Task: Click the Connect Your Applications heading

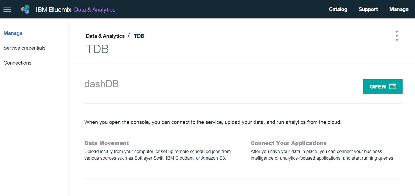Action: [289, 143]
